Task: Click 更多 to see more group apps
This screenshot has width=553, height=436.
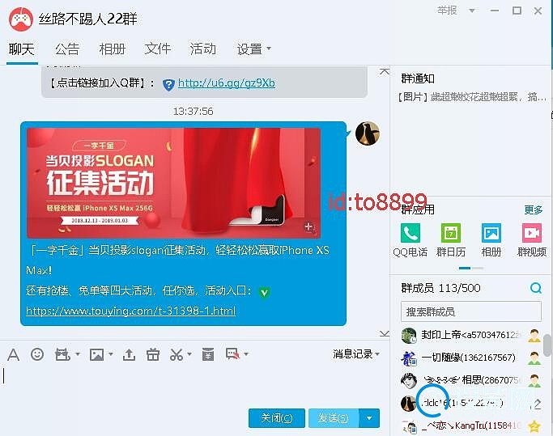Action: (533, 210)
